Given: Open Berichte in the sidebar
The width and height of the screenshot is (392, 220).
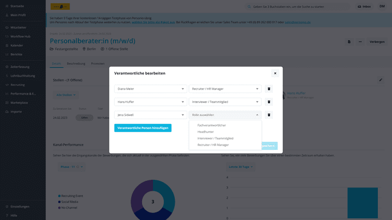Looking at the screenshot, I should coord(16,54).
